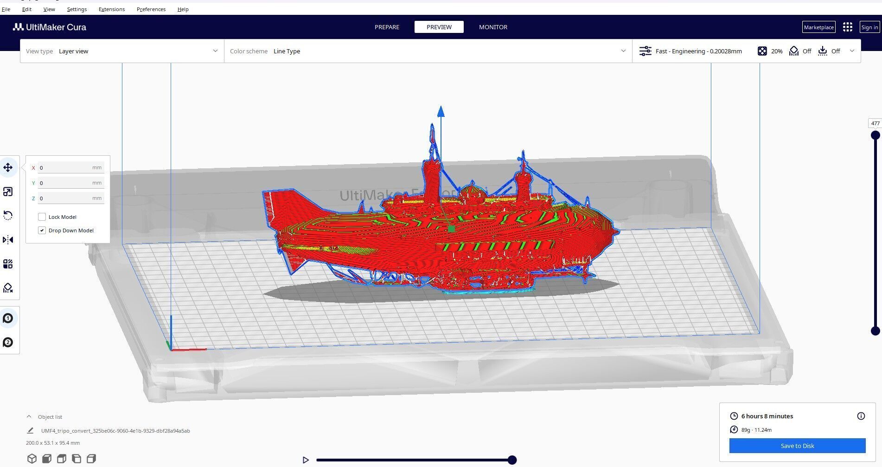
Task: Switch to top camera view
Action: pos(61,459)
